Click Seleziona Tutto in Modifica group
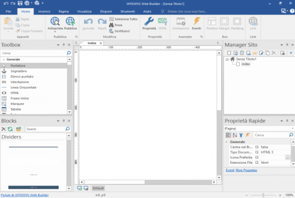The width and height of the screenshot is (295, 198). tap(123, 19)
